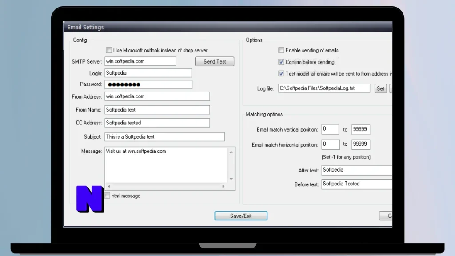Image resolution: width=455 pixels, height=256 pixels.
Task: Click Message horizontal scroll right arrow
Action: 223,186
